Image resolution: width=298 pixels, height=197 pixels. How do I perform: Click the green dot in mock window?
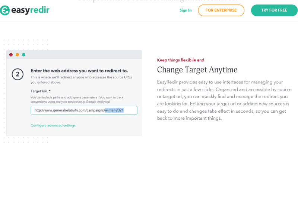pos(24,55)
